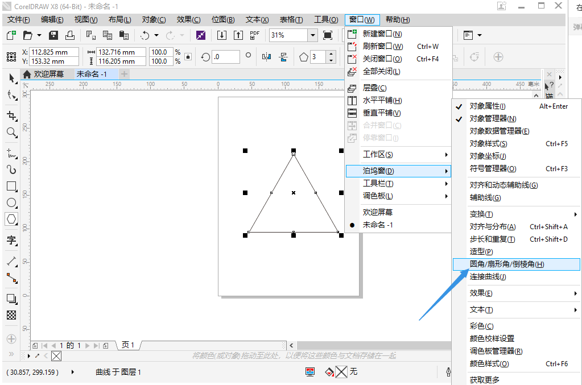Expand the 工具栏 submenu
The width and height of the screenshot is (582, 385).
[x=399, y=183]
